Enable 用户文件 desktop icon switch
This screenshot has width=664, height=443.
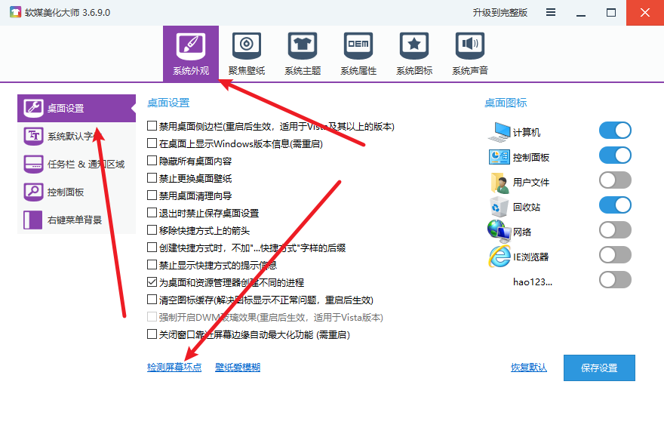[615, 180]
